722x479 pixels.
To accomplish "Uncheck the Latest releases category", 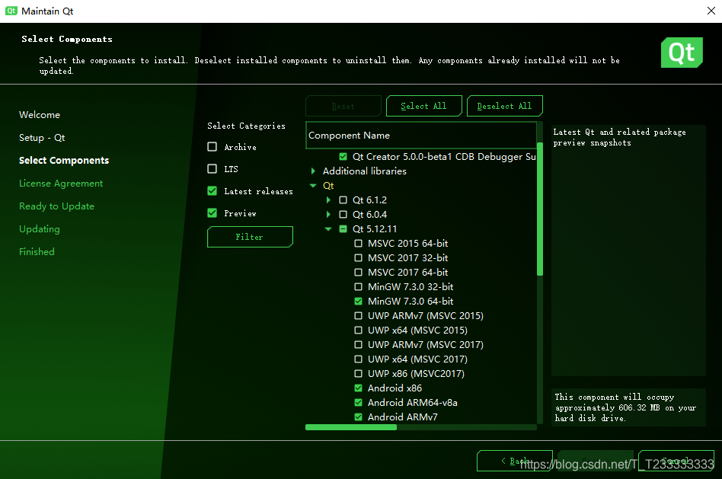I will tap(212, 191).
